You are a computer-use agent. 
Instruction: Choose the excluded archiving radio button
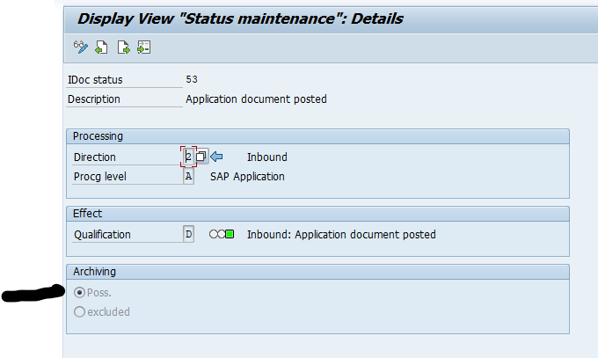80,311
